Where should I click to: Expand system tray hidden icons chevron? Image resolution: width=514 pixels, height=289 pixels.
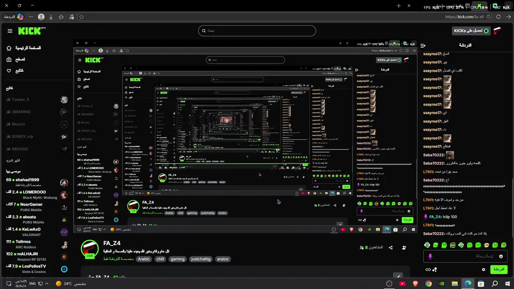[x=47, y=283]
